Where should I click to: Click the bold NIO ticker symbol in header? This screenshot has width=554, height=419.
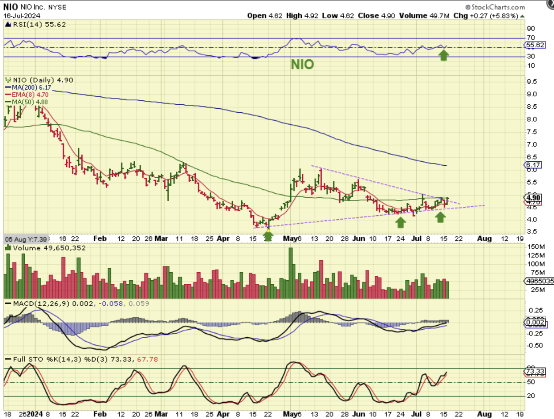click(x=11, y=7)
